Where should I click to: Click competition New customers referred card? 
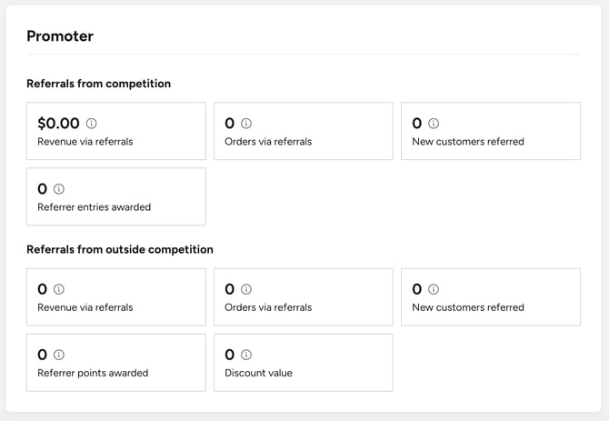[x=491, y=131]
